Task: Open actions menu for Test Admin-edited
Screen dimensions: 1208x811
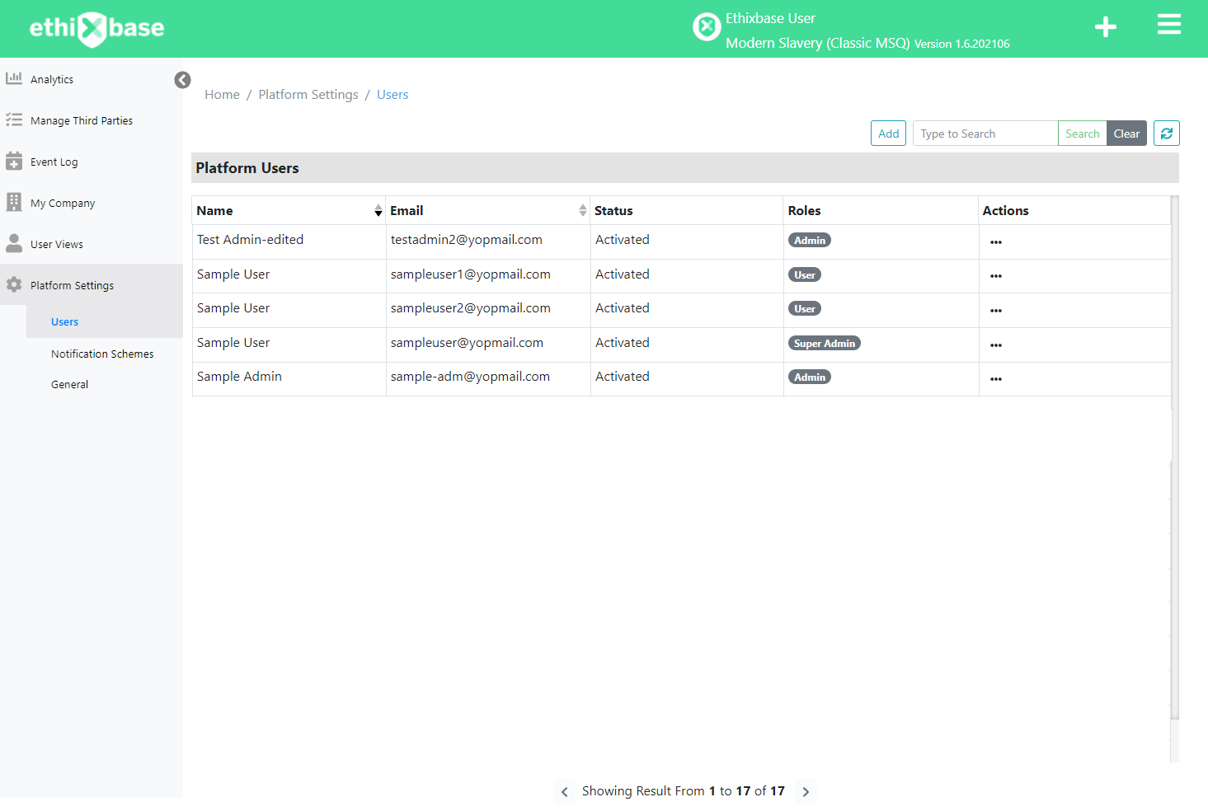Action: tap(995, 241)
